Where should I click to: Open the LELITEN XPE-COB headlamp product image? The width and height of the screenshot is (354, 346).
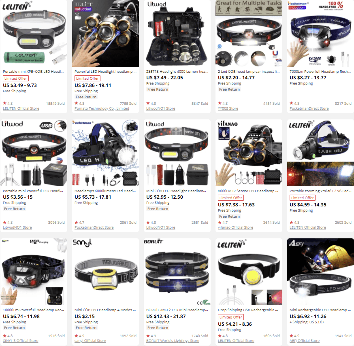click(x=34, y=33)
